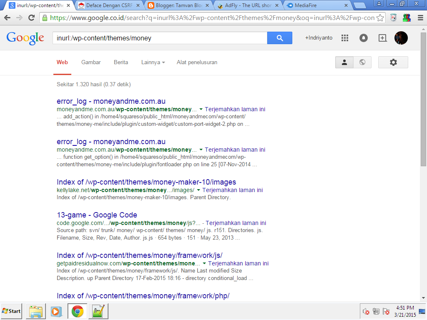The image size is (427, 320).
Task: Click the page vertical scrollbar thumb
Action: coord(423,99)
